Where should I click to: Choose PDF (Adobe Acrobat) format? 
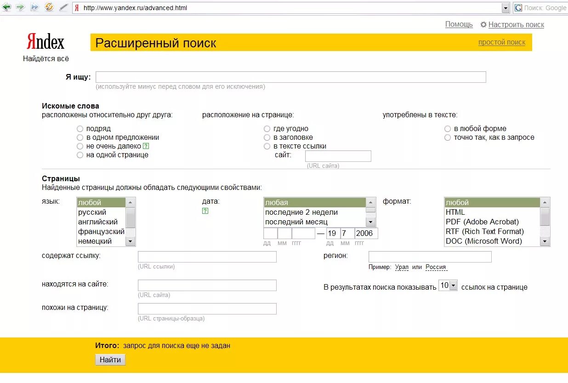[x=492, y=222]
